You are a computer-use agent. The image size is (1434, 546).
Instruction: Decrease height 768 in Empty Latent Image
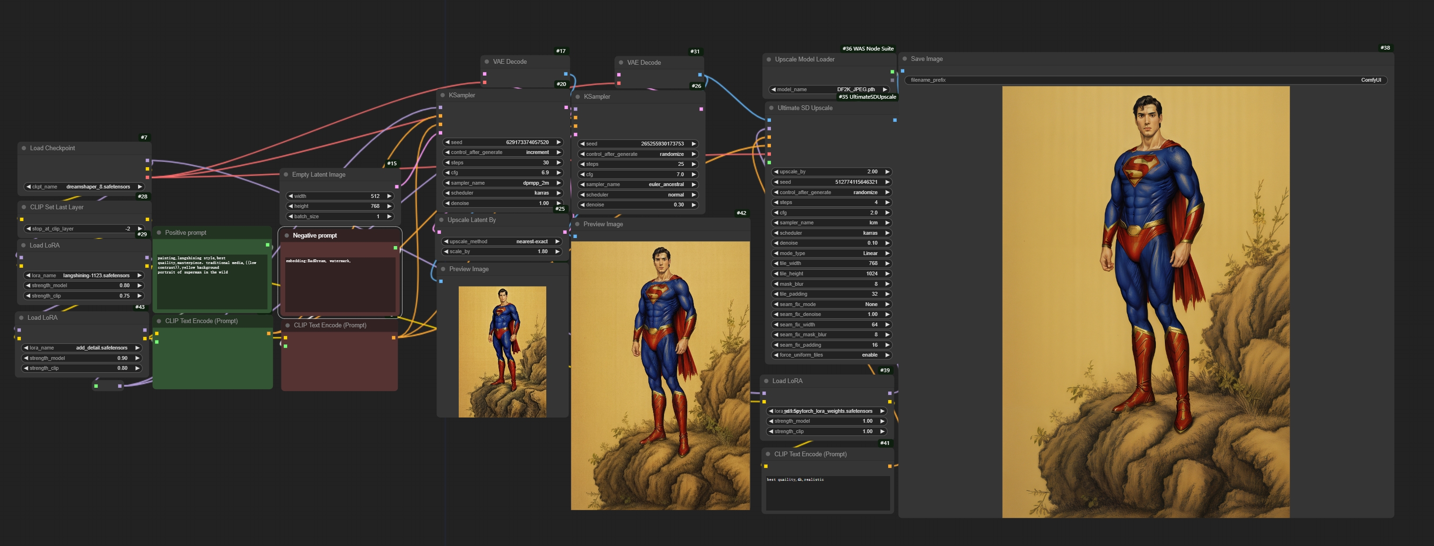(290, 206)
